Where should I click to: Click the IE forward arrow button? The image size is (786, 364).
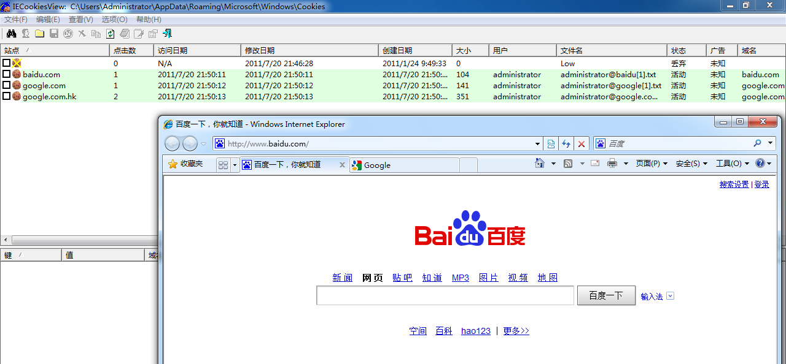click(190, 144)
